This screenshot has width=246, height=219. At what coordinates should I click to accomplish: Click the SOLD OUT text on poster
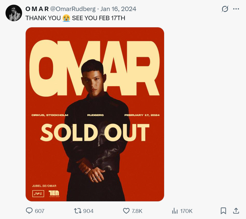pos(95,132)
